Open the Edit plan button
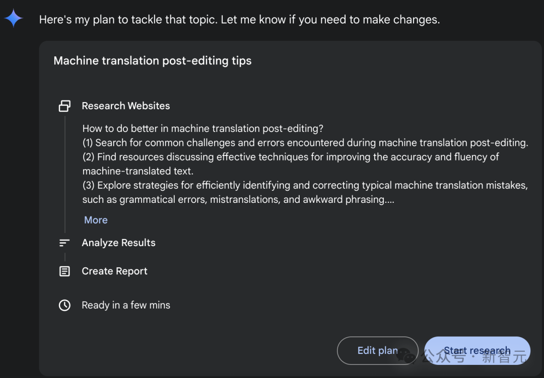 377,350
